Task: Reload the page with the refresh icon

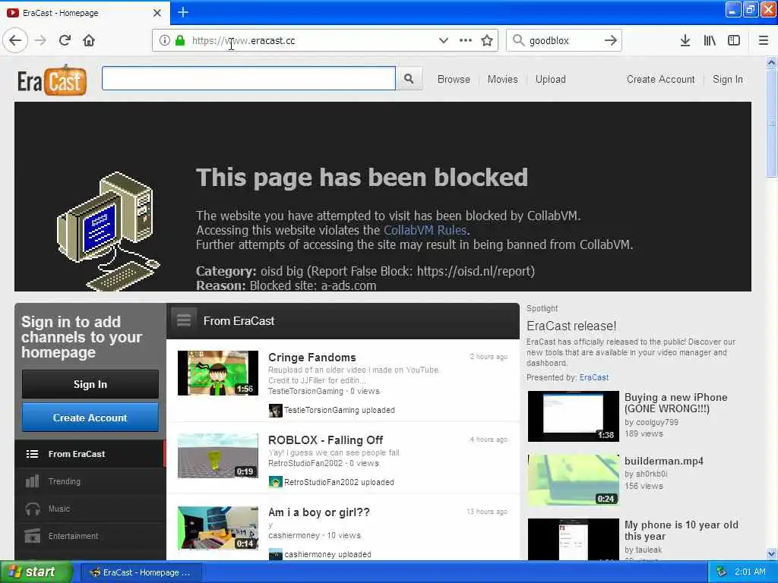Action: 65,41
